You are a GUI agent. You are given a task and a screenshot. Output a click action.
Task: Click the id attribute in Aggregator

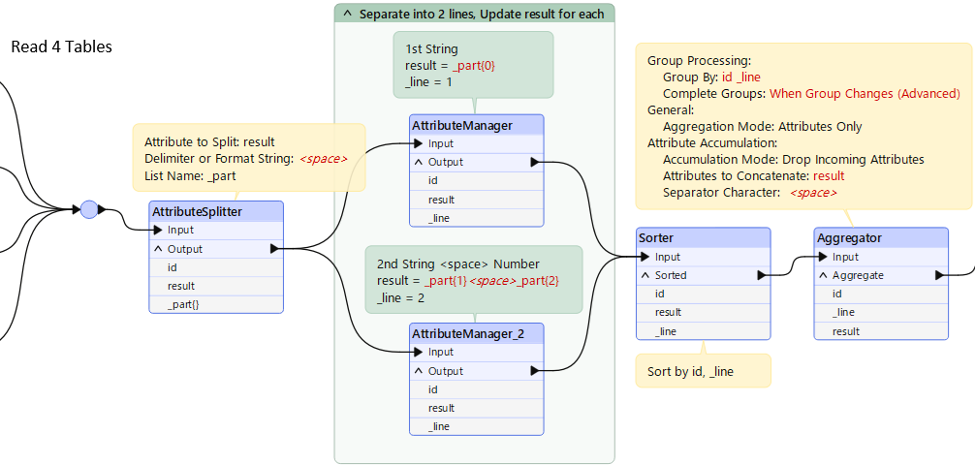[881, 294]
